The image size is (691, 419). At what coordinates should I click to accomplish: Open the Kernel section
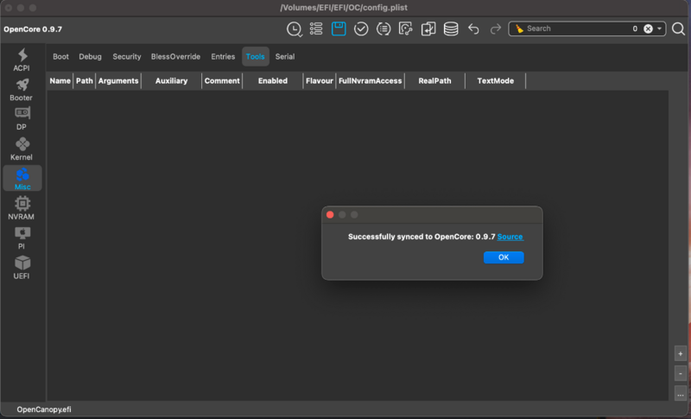pyautogui.click(x=22, y=149)
